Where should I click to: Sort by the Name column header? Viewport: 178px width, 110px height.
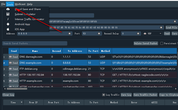(35, 51)
